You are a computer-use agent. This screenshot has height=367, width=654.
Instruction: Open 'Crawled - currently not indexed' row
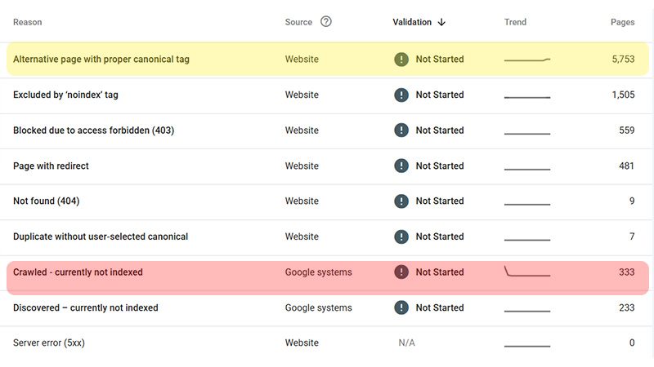coord(328,272)
